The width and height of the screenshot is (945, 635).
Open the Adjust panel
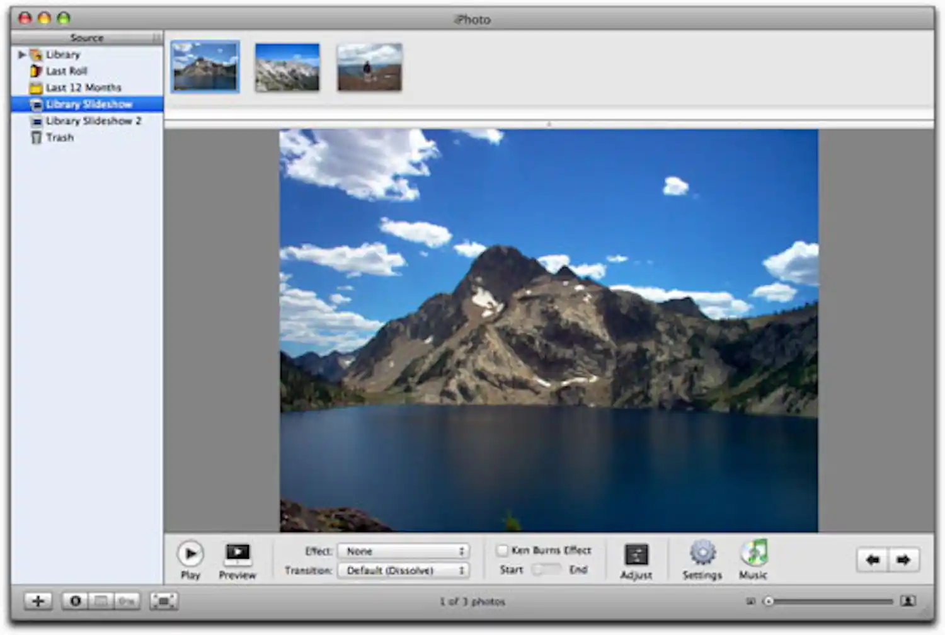pyautogui.click(x=636, y=554)
